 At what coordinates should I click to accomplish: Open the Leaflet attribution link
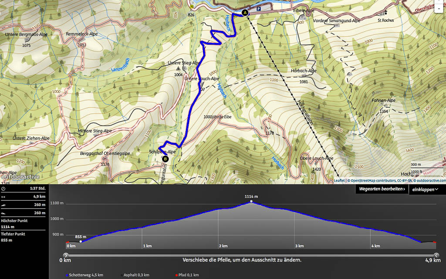pyautogui.click(x=339, y=180)
